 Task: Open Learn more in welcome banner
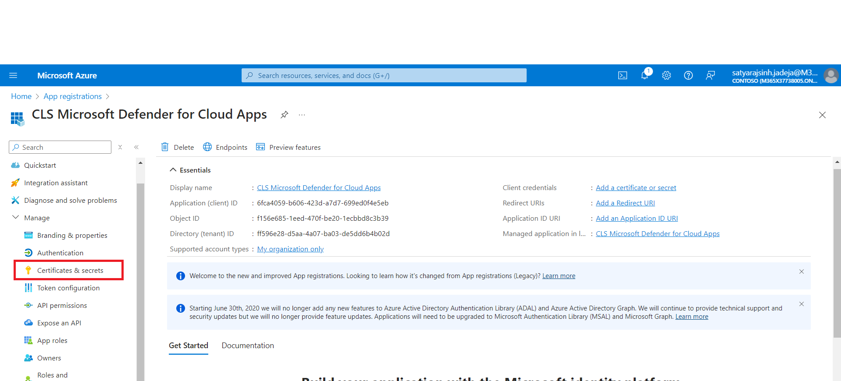(x=559, y=276)
